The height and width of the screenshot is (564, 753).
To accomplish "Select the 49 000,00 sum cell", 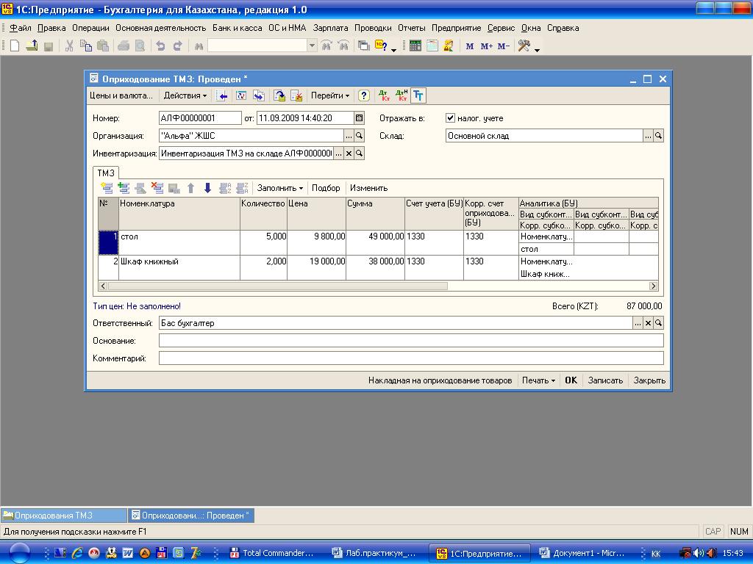I will pyautogui.click(x=375, y=242).
